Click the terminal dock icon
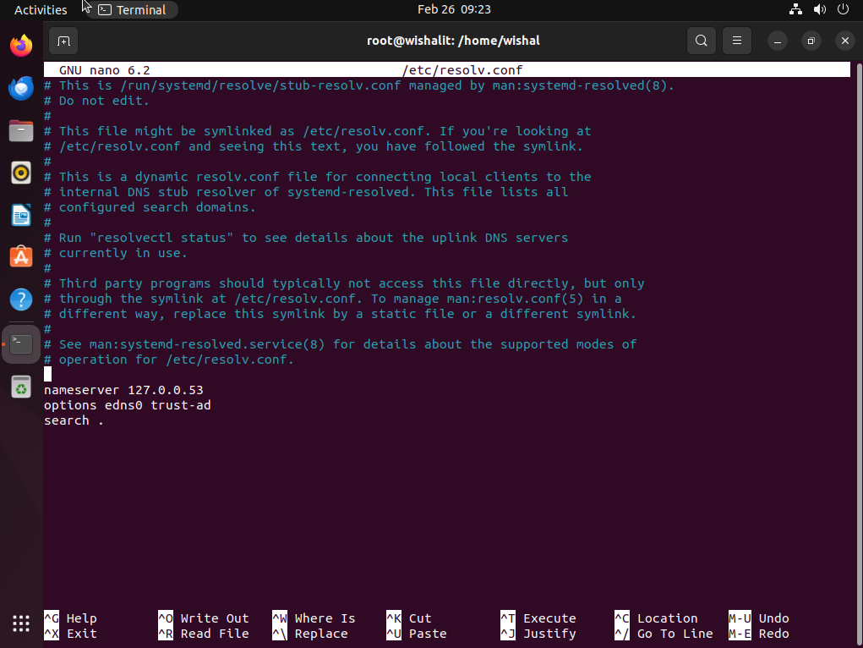The width and height of the screenshot is (863, 648). (21, 343)
